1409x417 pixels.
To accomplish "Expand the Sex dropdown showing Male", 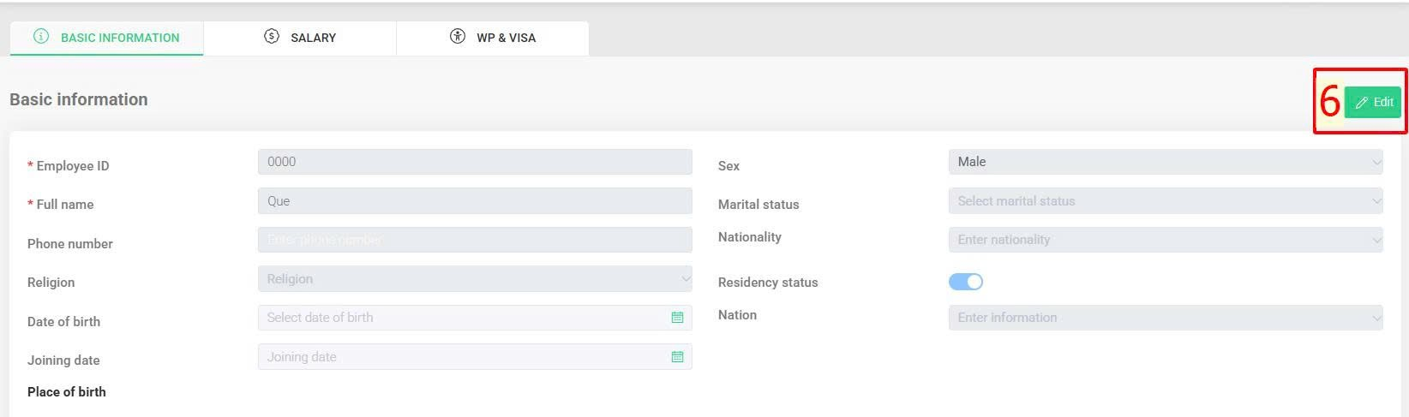I will pyautogui.click(x=1166, y=162).
